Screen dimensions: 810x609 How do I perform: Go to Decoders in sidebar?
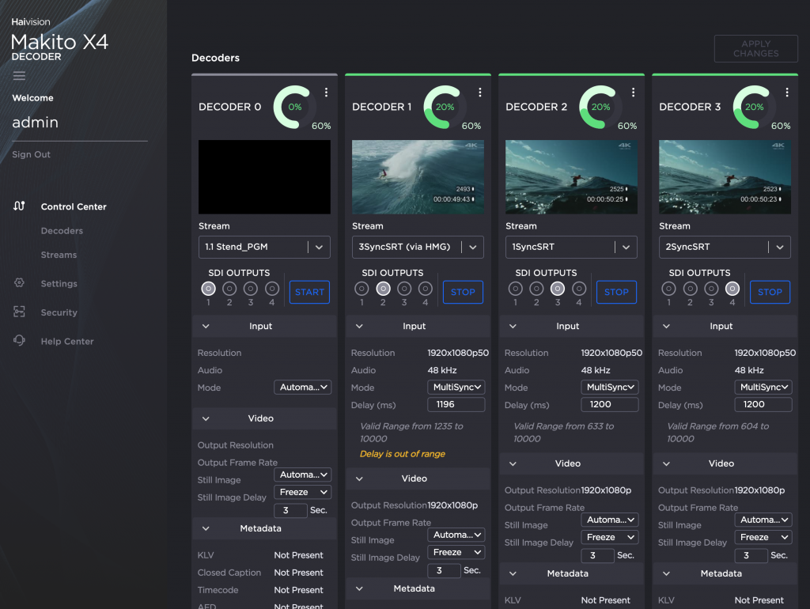[62, 231]
